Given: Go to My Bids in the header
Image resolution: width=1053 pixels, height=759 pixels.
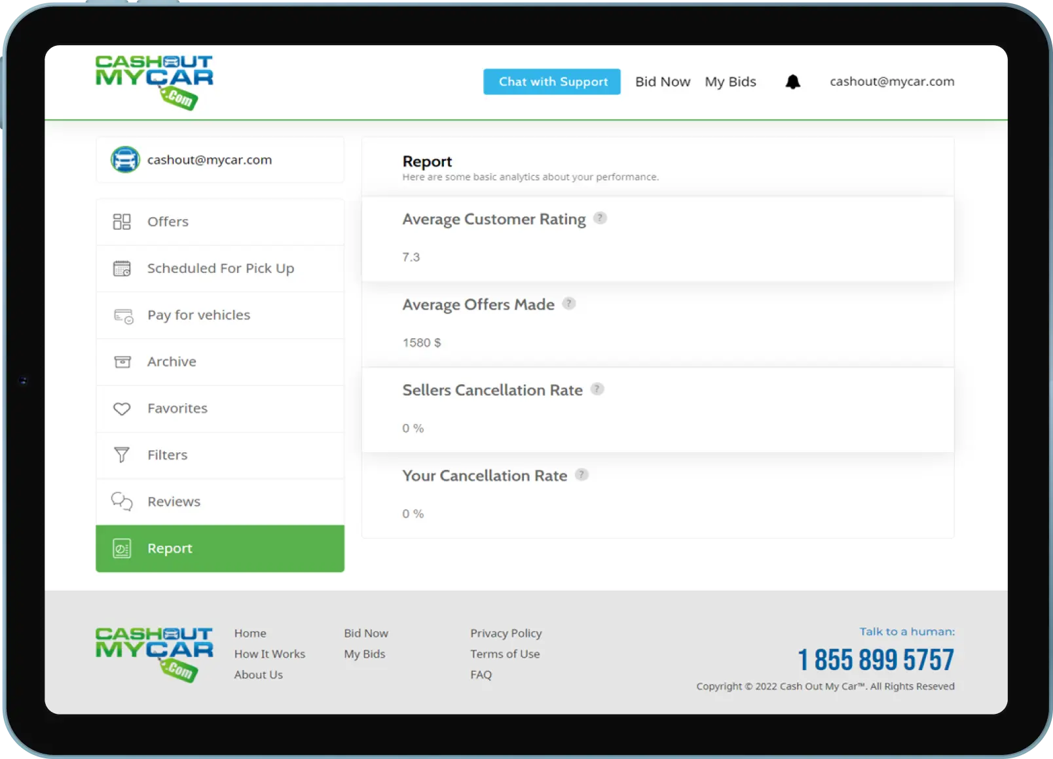Looking at the screenshot, I should point(730,82).
